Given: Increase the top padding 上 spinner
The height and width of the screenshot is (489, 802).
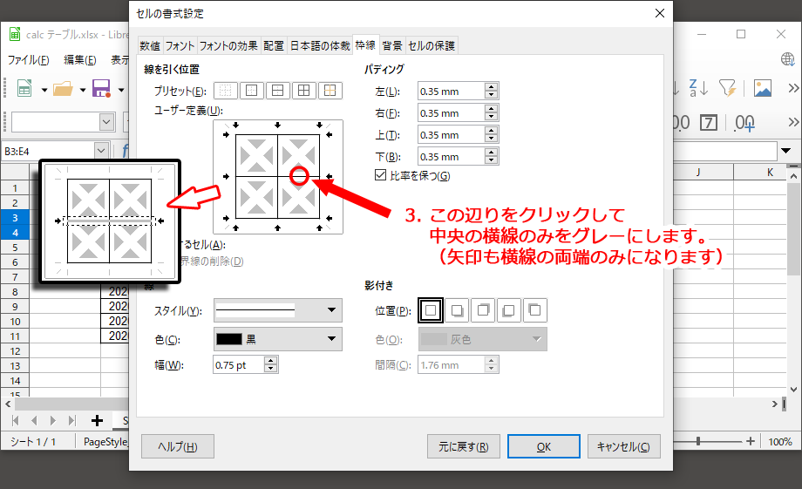Looking at the screenshot, I should click(x=491, y=131).
